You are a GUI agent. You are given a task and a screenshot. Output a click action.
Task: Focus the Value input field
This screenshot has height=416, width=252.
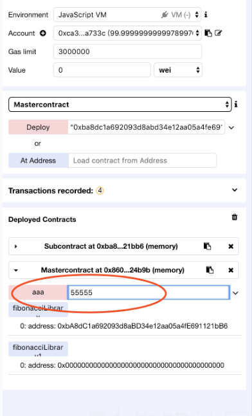click(102, 70)
